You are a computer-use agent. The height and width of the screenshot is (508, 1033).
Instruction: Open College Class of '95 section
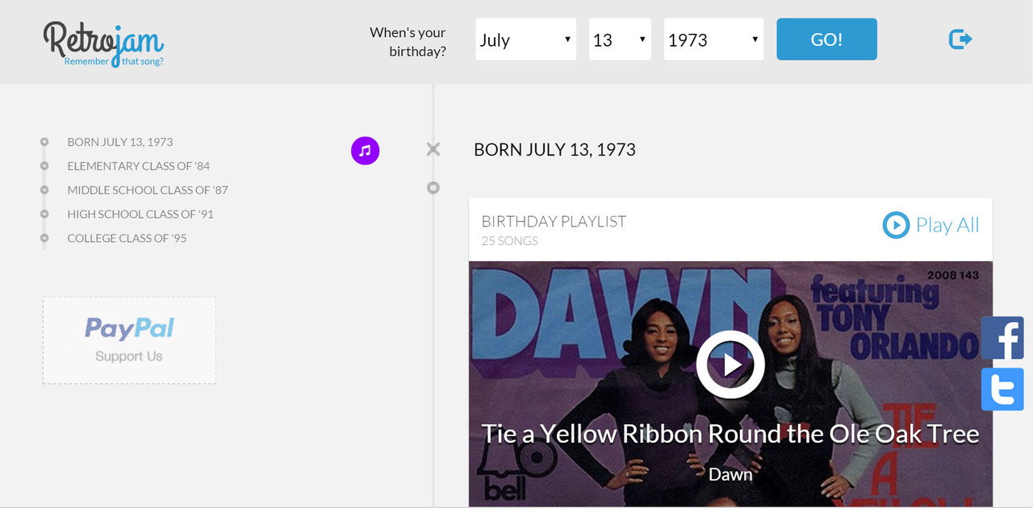127,239
